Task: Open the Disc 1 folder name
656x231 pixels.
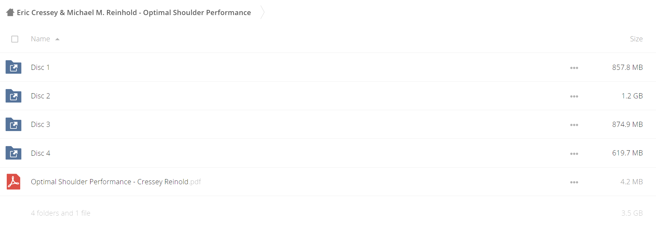Action: [40, 67]
